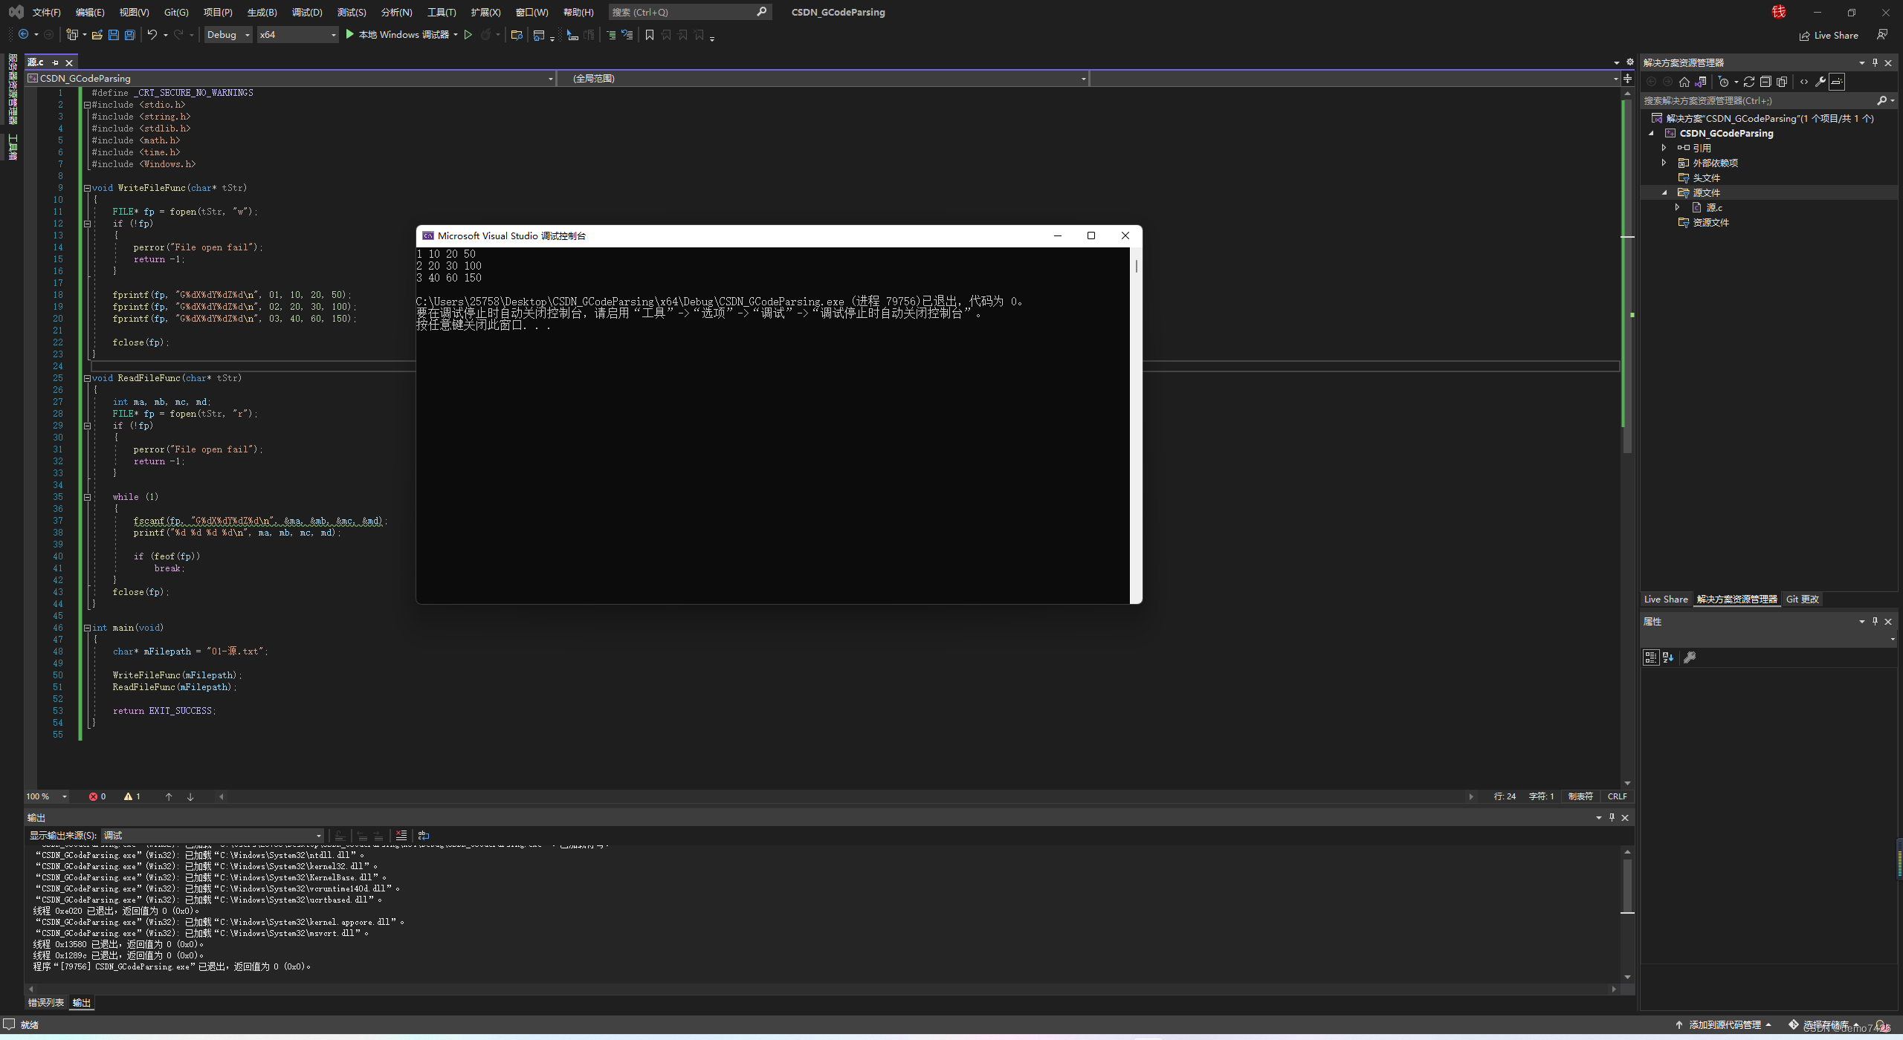This screenshot has width=1903, height=1040.
Task: Click the Undo arrow icon
Action: pos(152,35)
